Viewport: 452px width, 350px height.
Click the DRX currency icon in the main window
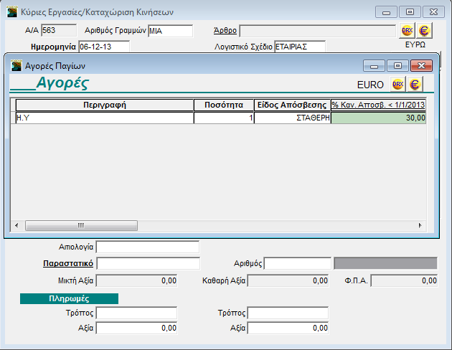tap(407, 31)
